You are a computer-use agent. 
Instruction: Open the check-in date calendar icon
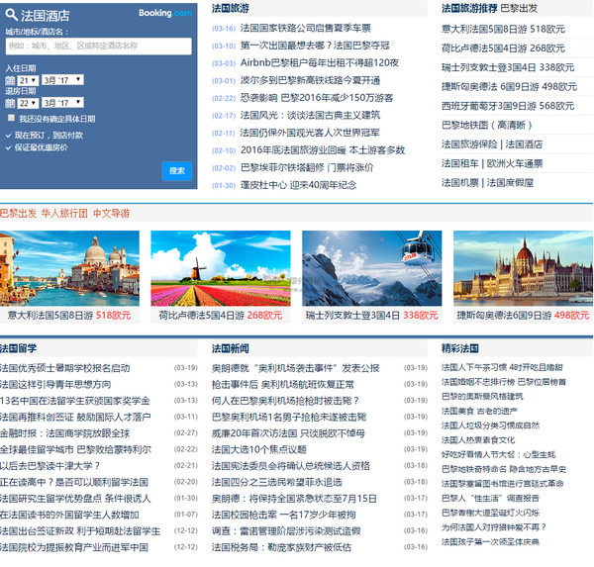pos(10,80)
